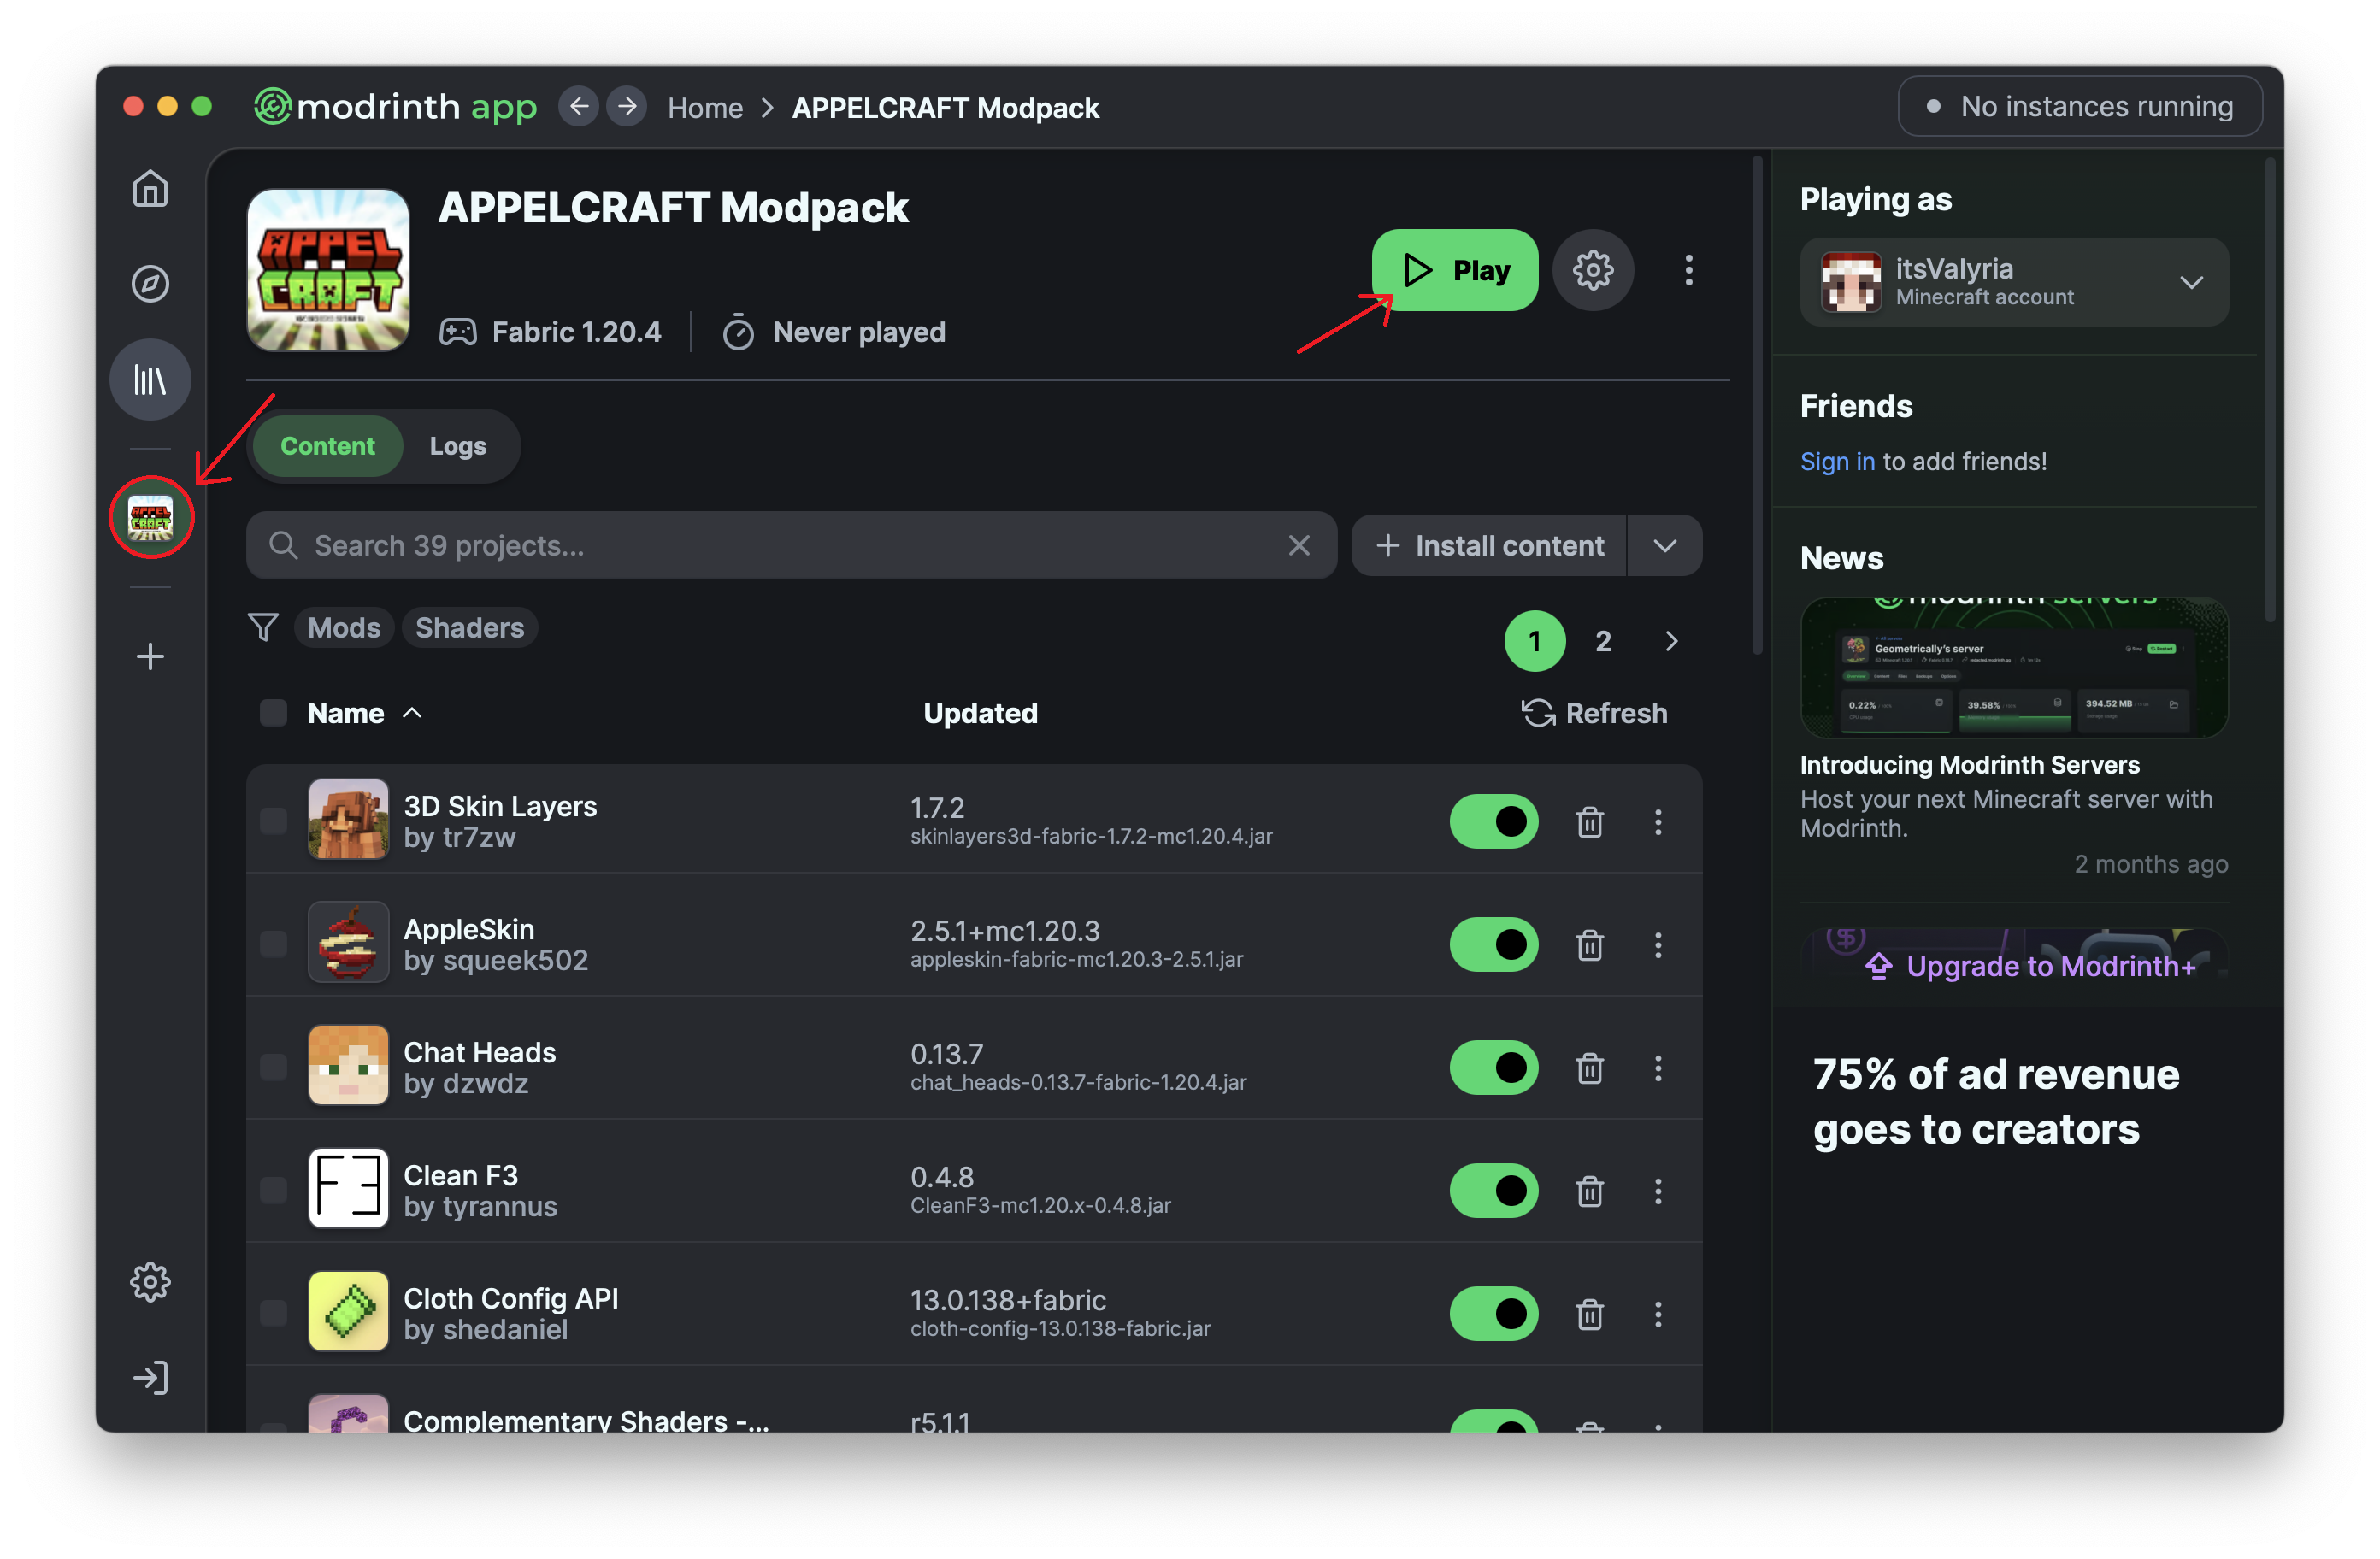Image resolution: width=2380 pixels, height=1559 pixels.
Task: Turn off the Clean F3 mod toggle
Action: click(x=1493, y=1190)
